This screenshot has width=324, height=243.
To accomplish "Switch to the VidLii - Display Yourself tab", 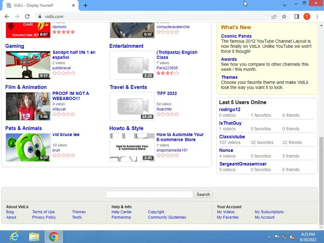I will click(40, 5).
